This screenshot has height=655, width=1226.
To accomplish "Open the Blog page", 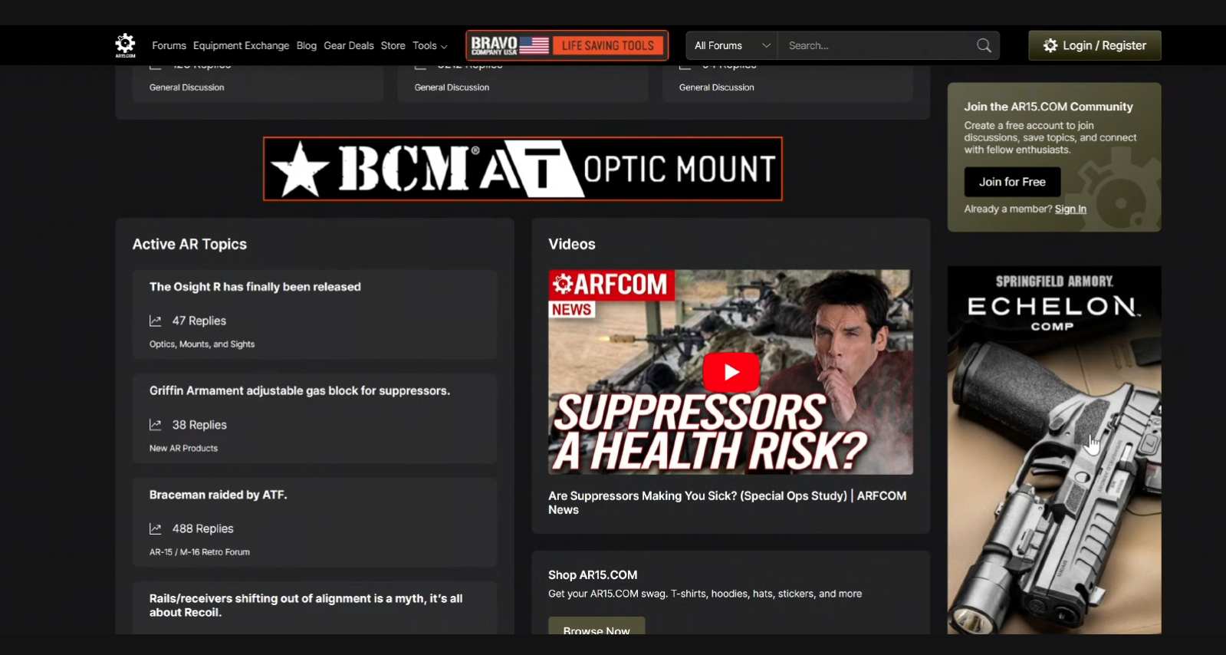I will [x=307, y=45].
